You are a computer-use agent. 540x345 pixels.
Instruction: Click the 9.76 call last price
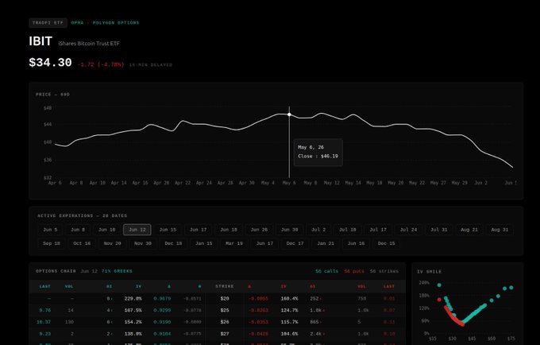point(45,310)
